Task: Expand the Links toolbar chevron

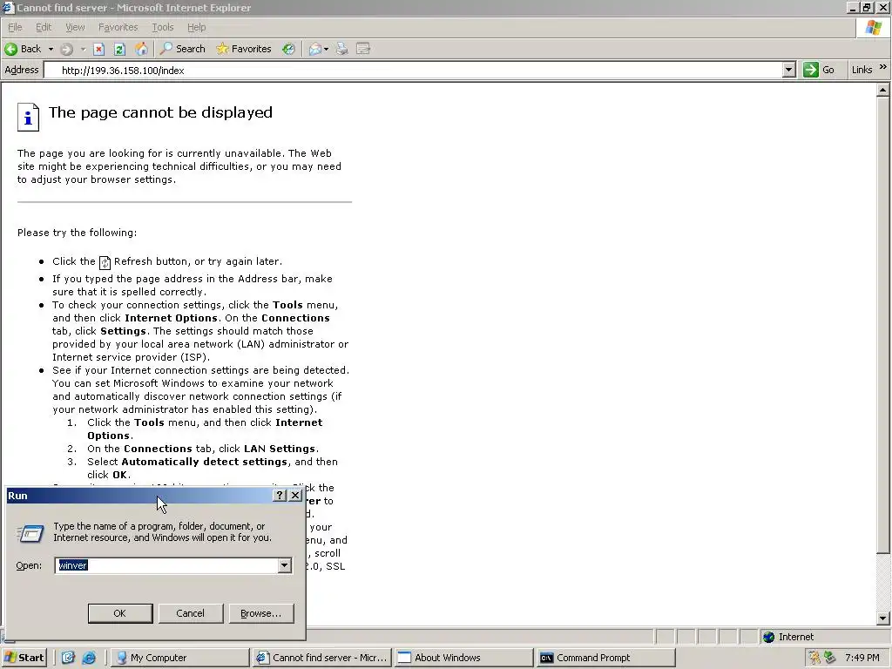Action: (x=883, y=68)
